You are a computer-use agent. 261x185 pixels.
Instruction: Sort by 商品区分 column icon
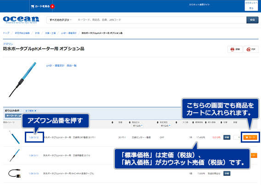click(x=130, y=122)
